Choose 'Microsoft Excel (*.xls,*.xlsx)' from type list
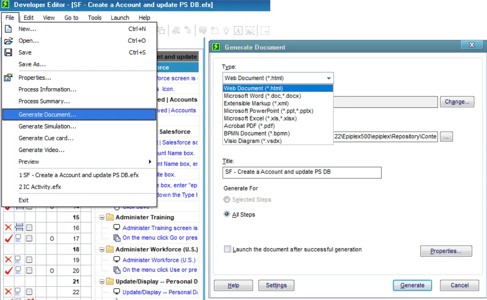The image size is (487, 300). click(278, 118)
